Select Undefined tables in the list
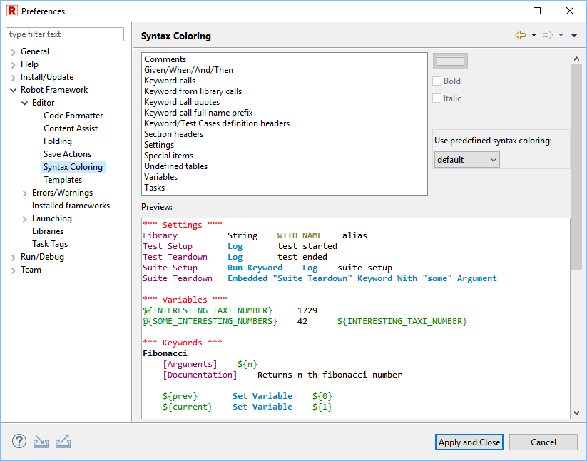 click(176, 166)
